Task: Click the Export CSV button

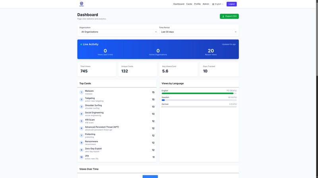Action: pos(229,16)
